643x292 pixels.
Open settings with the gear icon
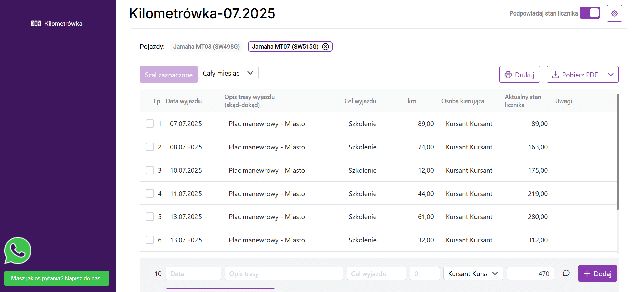[x=614, y=13]
